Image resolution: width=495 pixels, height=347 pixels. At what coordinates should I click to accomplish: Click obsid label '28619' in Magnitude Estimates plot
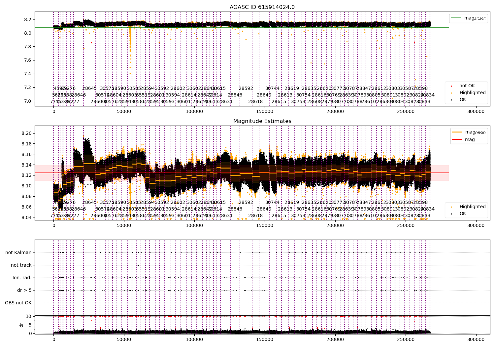point(292,203)
